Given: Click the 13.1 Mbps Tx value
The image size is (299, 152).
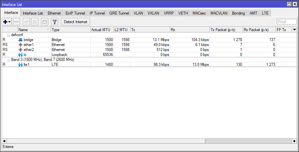Looking at the screenshot, I should [x=161, y=40].
